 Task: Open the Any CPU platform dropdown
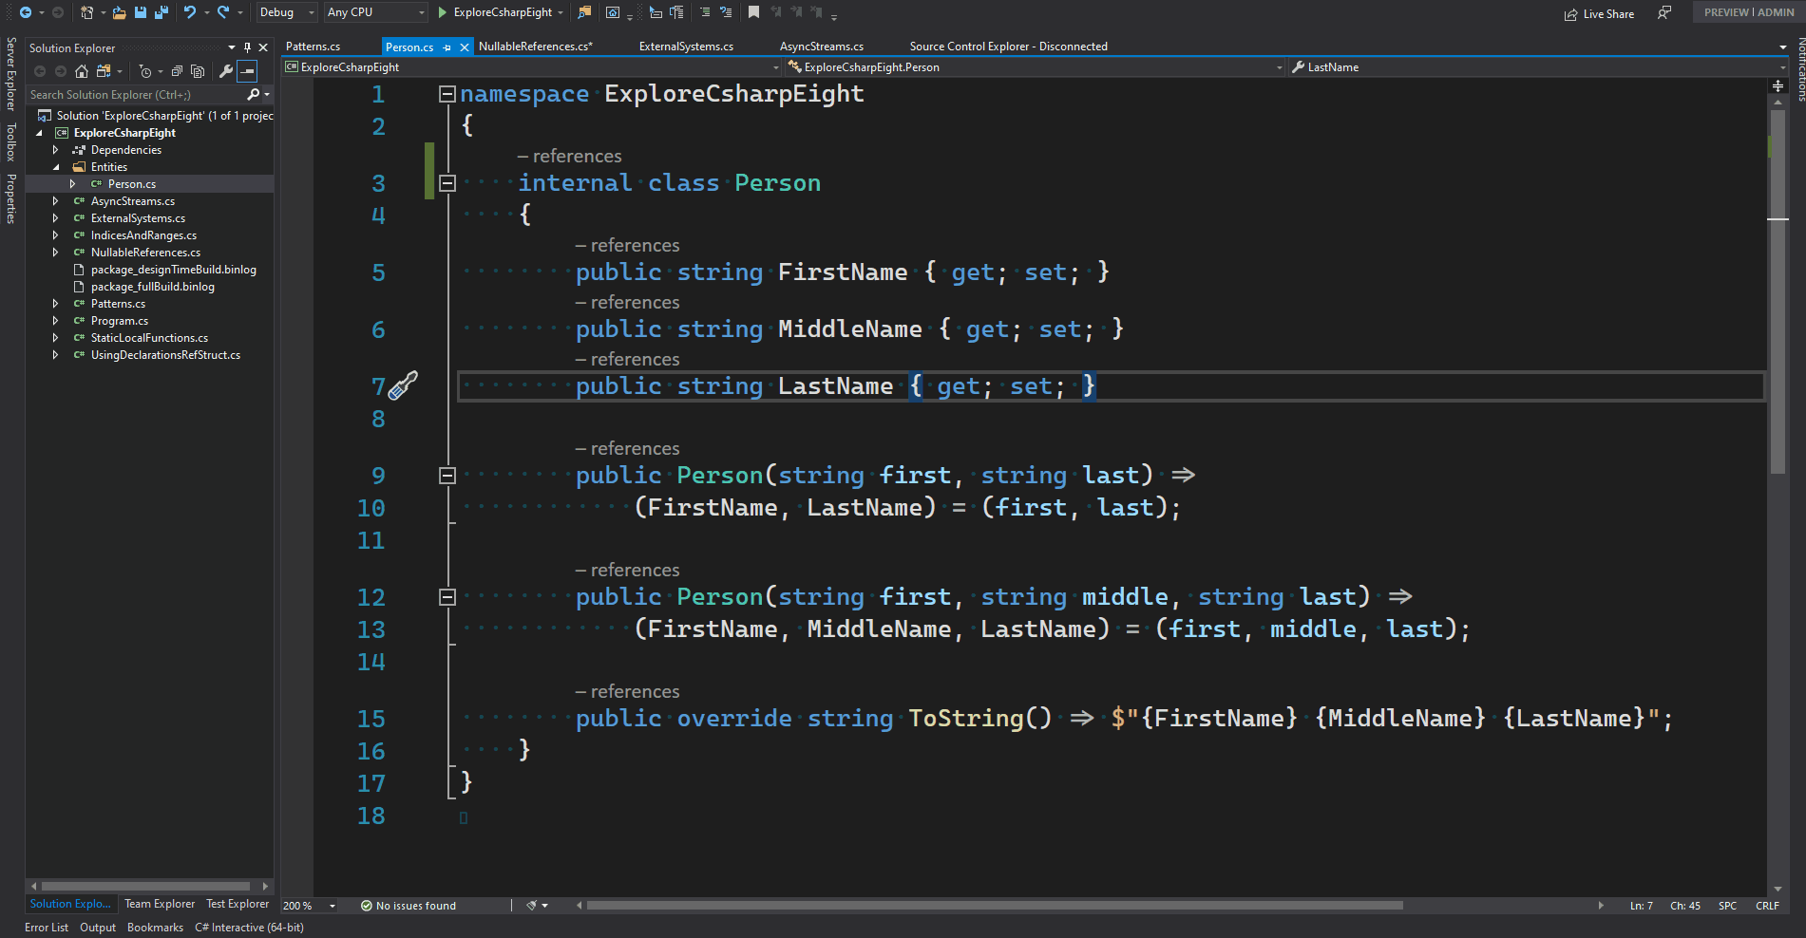pyautogui.click(x=421, y=12)
